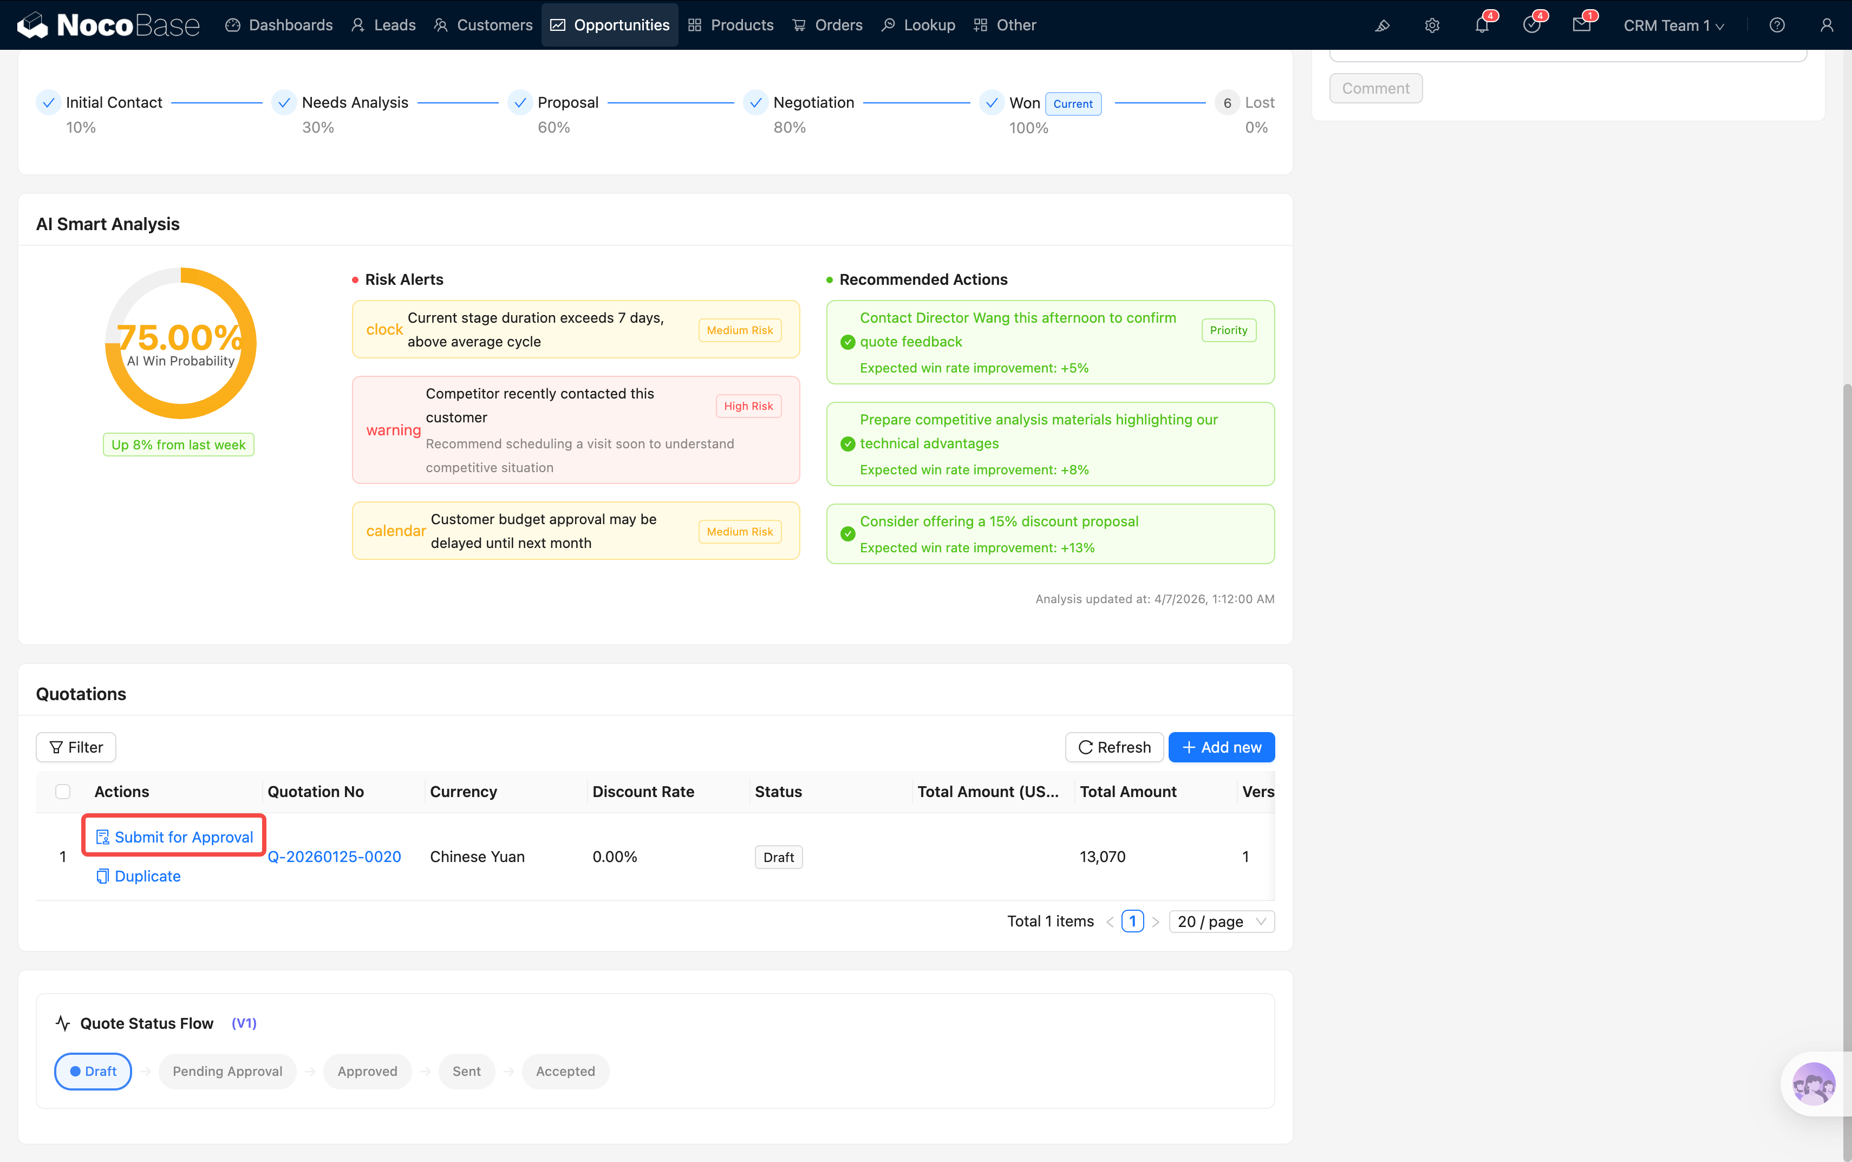Open the help question mark icon
This screenshot has height=1162, width=1852.
(x=1777, y=25)
